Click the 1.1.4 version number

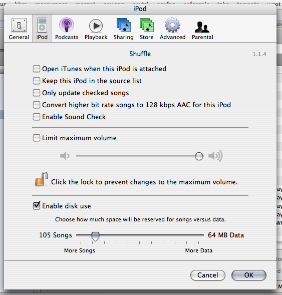[x=259, y=55]
